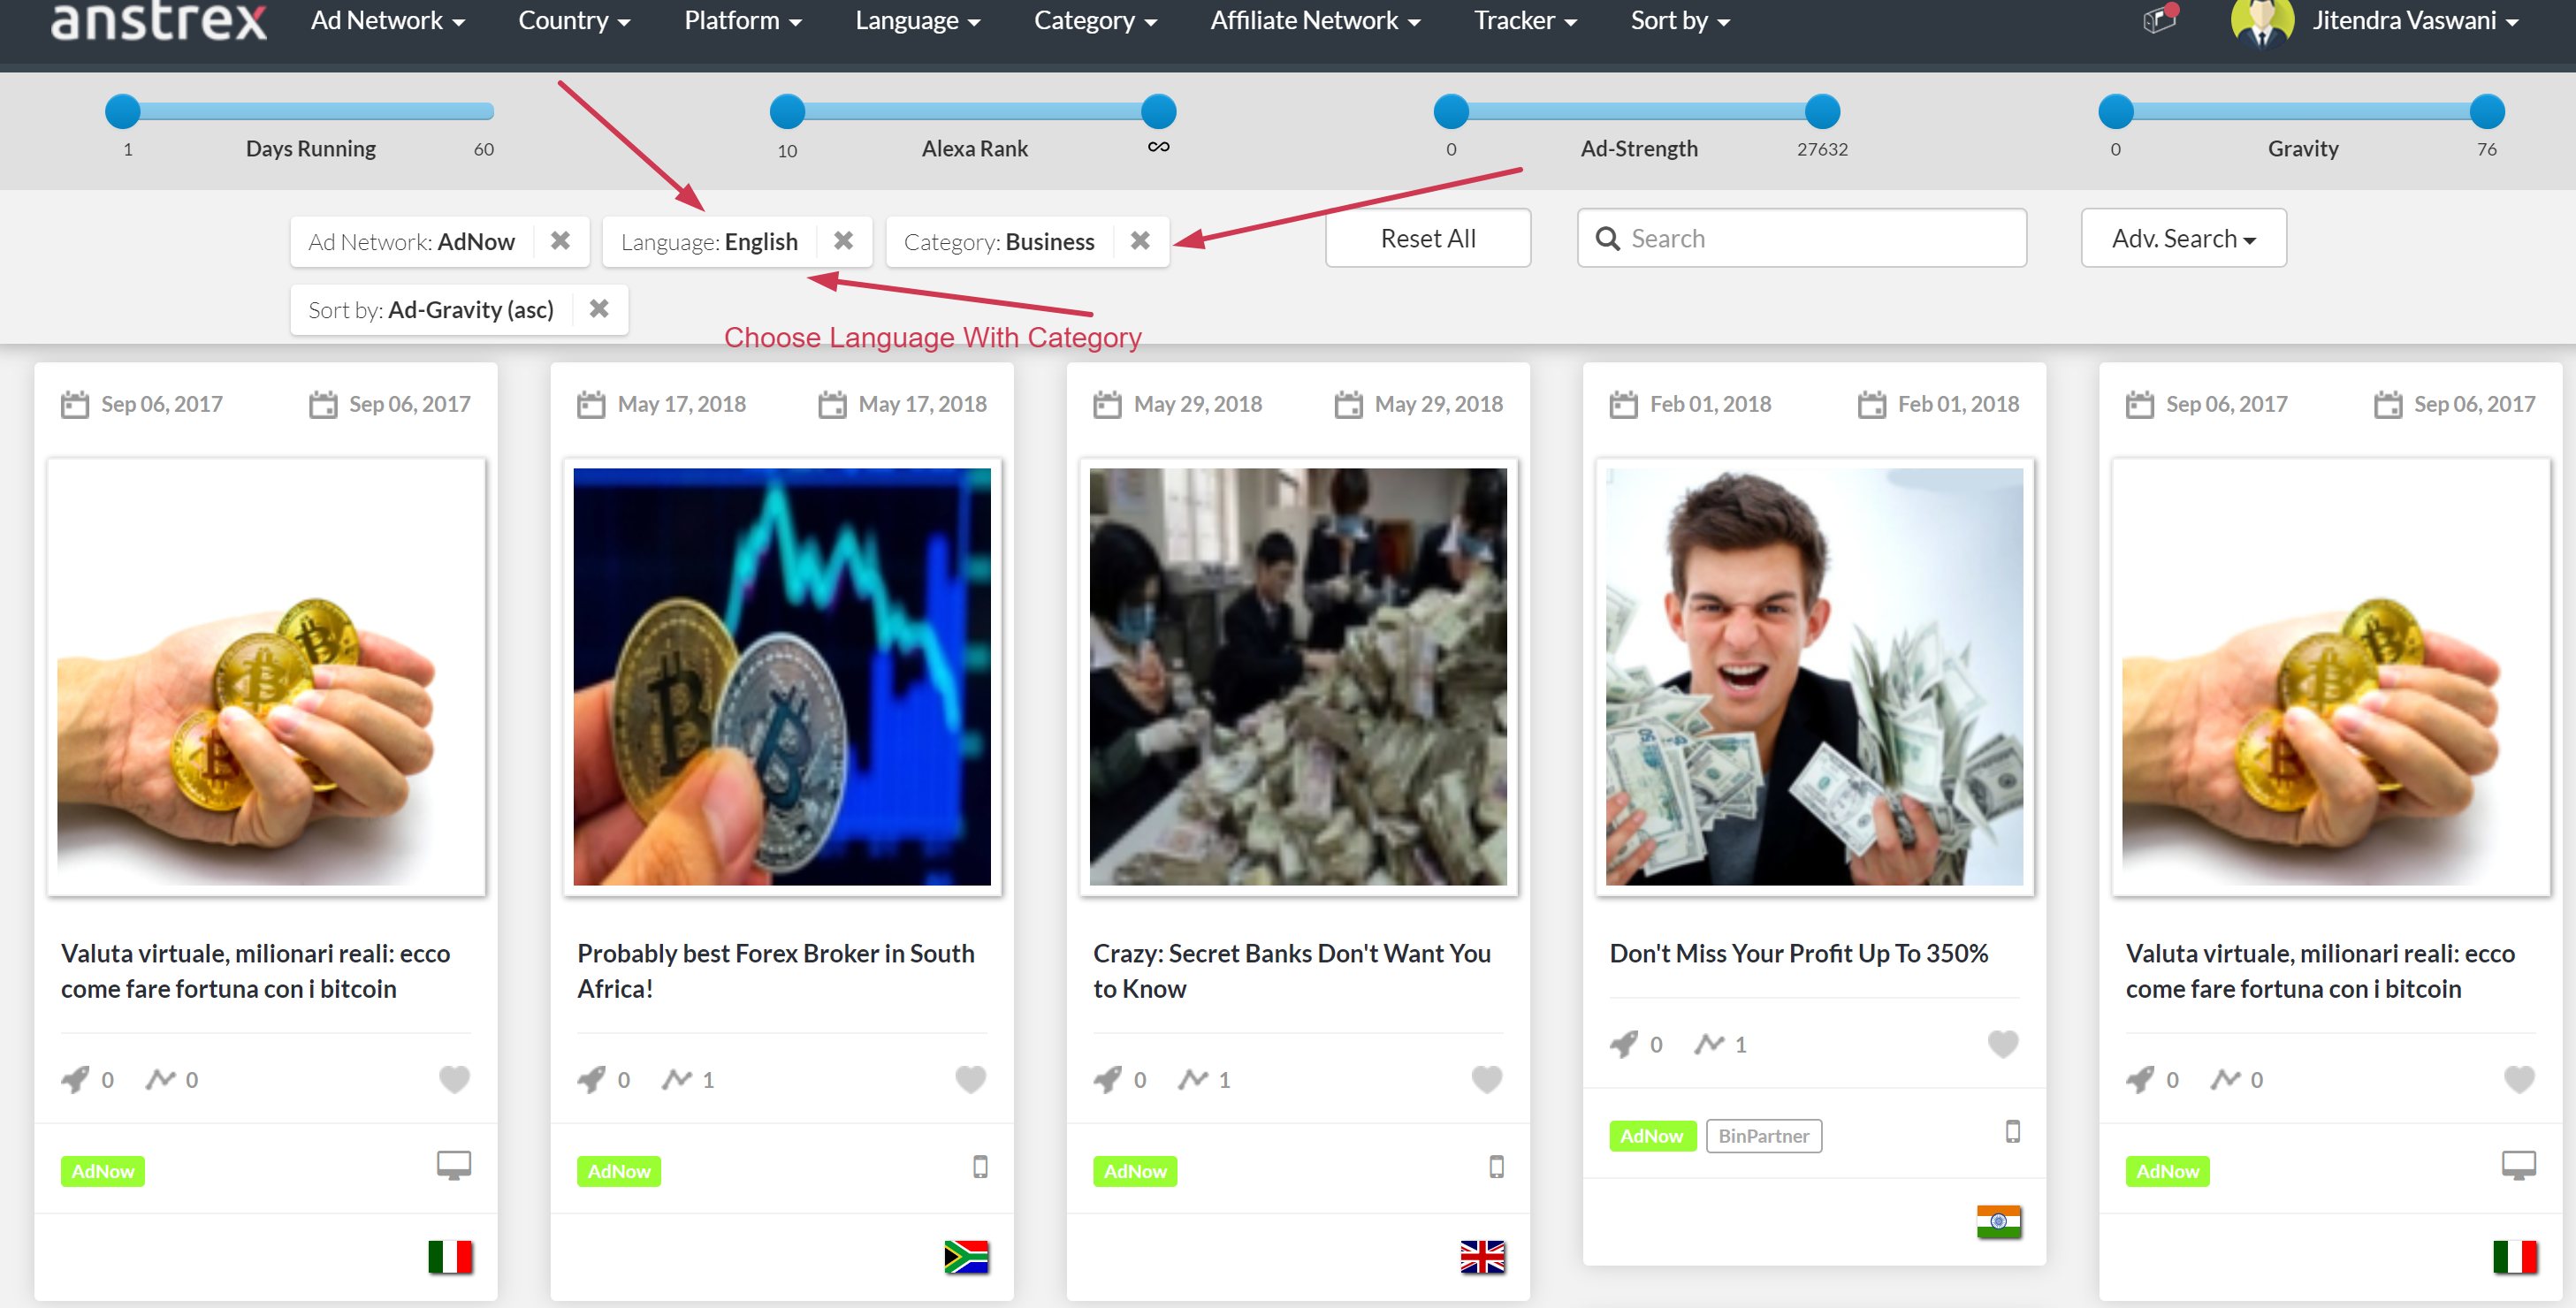Expand the Adv. Search dropdown
This screenshot has height=1308, width=2576.
click(x=2183, y=238)
